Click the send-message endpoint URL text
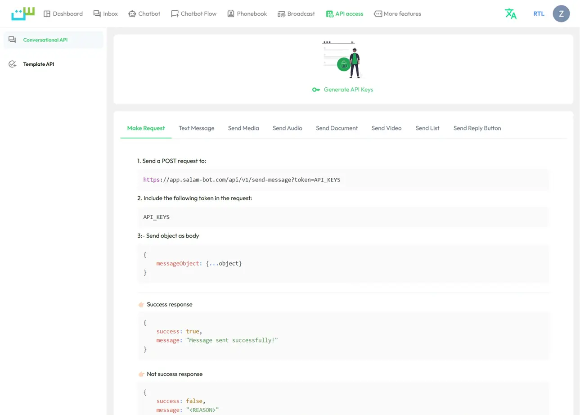 [x=242, y=180]
